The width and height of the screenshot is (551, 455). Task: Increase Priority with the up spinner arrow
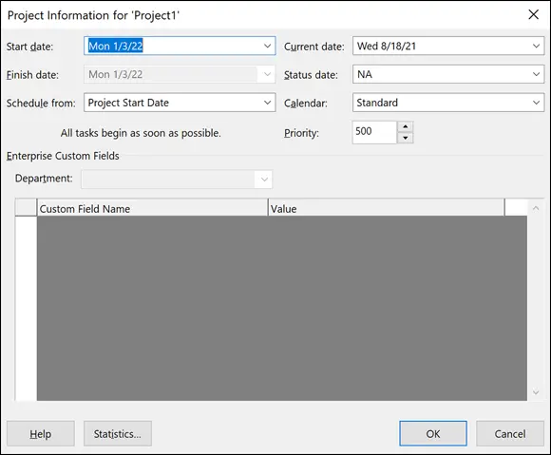tap(405, 126)
